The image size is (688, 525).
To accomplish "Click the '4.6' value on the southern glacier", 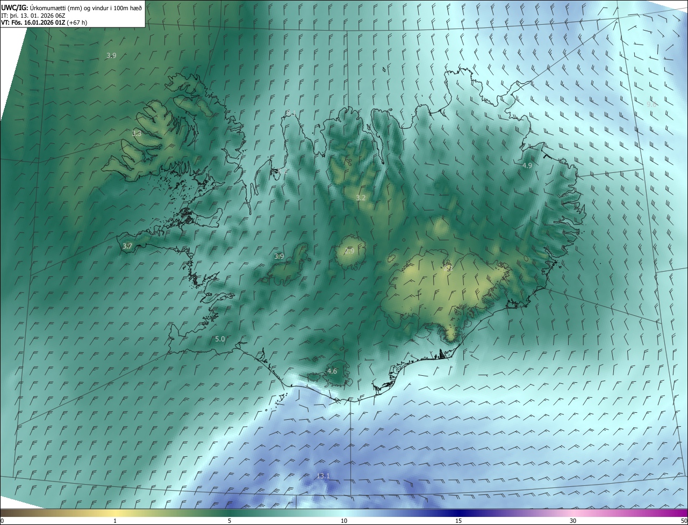I will click(x=332, y=371).
